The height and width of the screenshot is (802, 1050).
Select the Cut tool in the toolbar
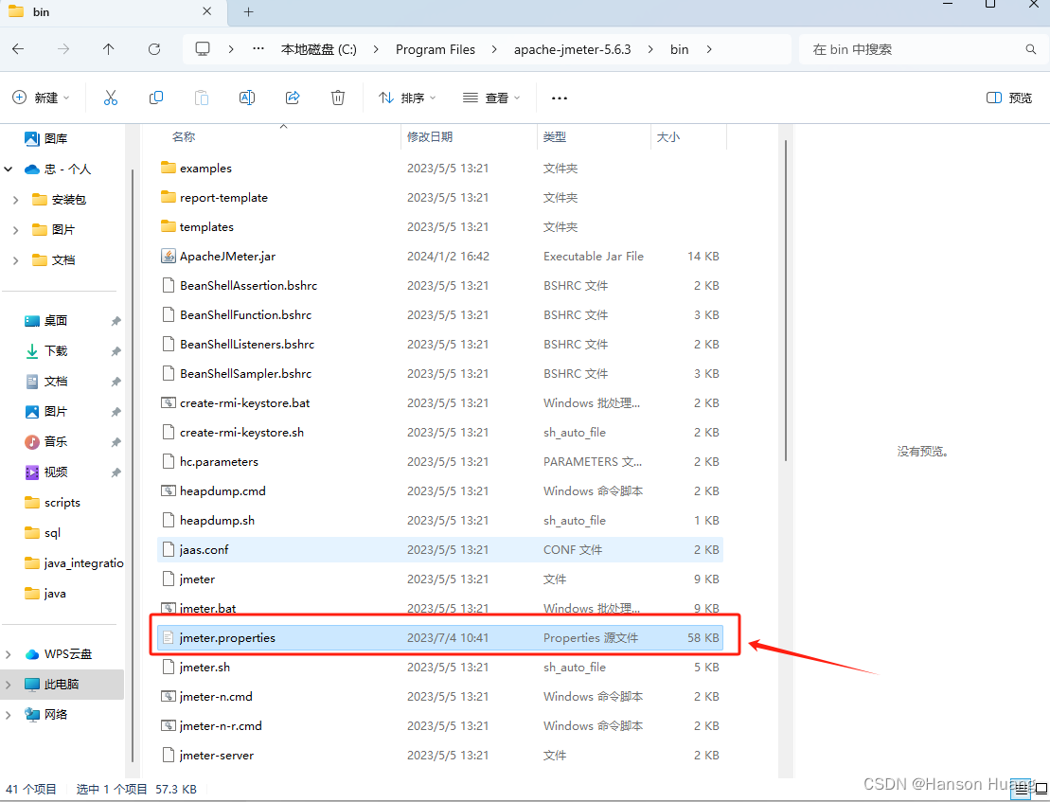pyautogui.click(x=111, y=98)
